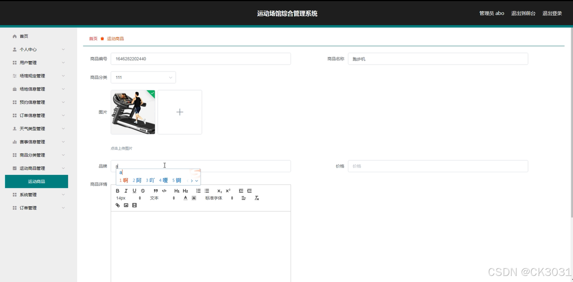The image size is (573, 282).
Task: Insert a code block in the editor
Action: 164,191
